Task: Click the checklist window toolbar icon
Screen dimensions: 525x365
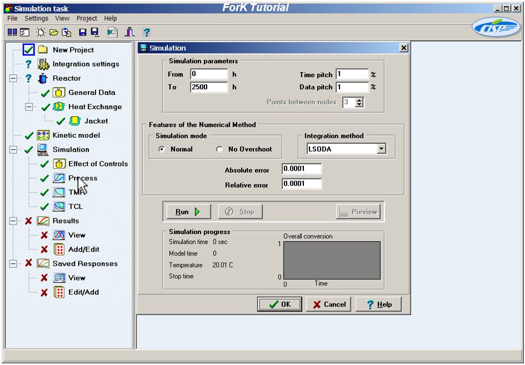Action: click(x=25, y=32)
